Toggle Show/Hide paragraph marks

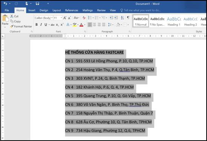point(128,18)
